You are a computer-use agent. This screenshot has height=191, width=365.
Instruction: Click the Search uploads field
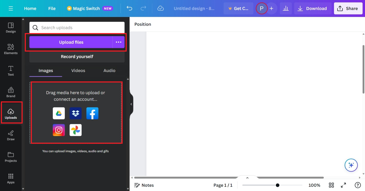point(77,28)
